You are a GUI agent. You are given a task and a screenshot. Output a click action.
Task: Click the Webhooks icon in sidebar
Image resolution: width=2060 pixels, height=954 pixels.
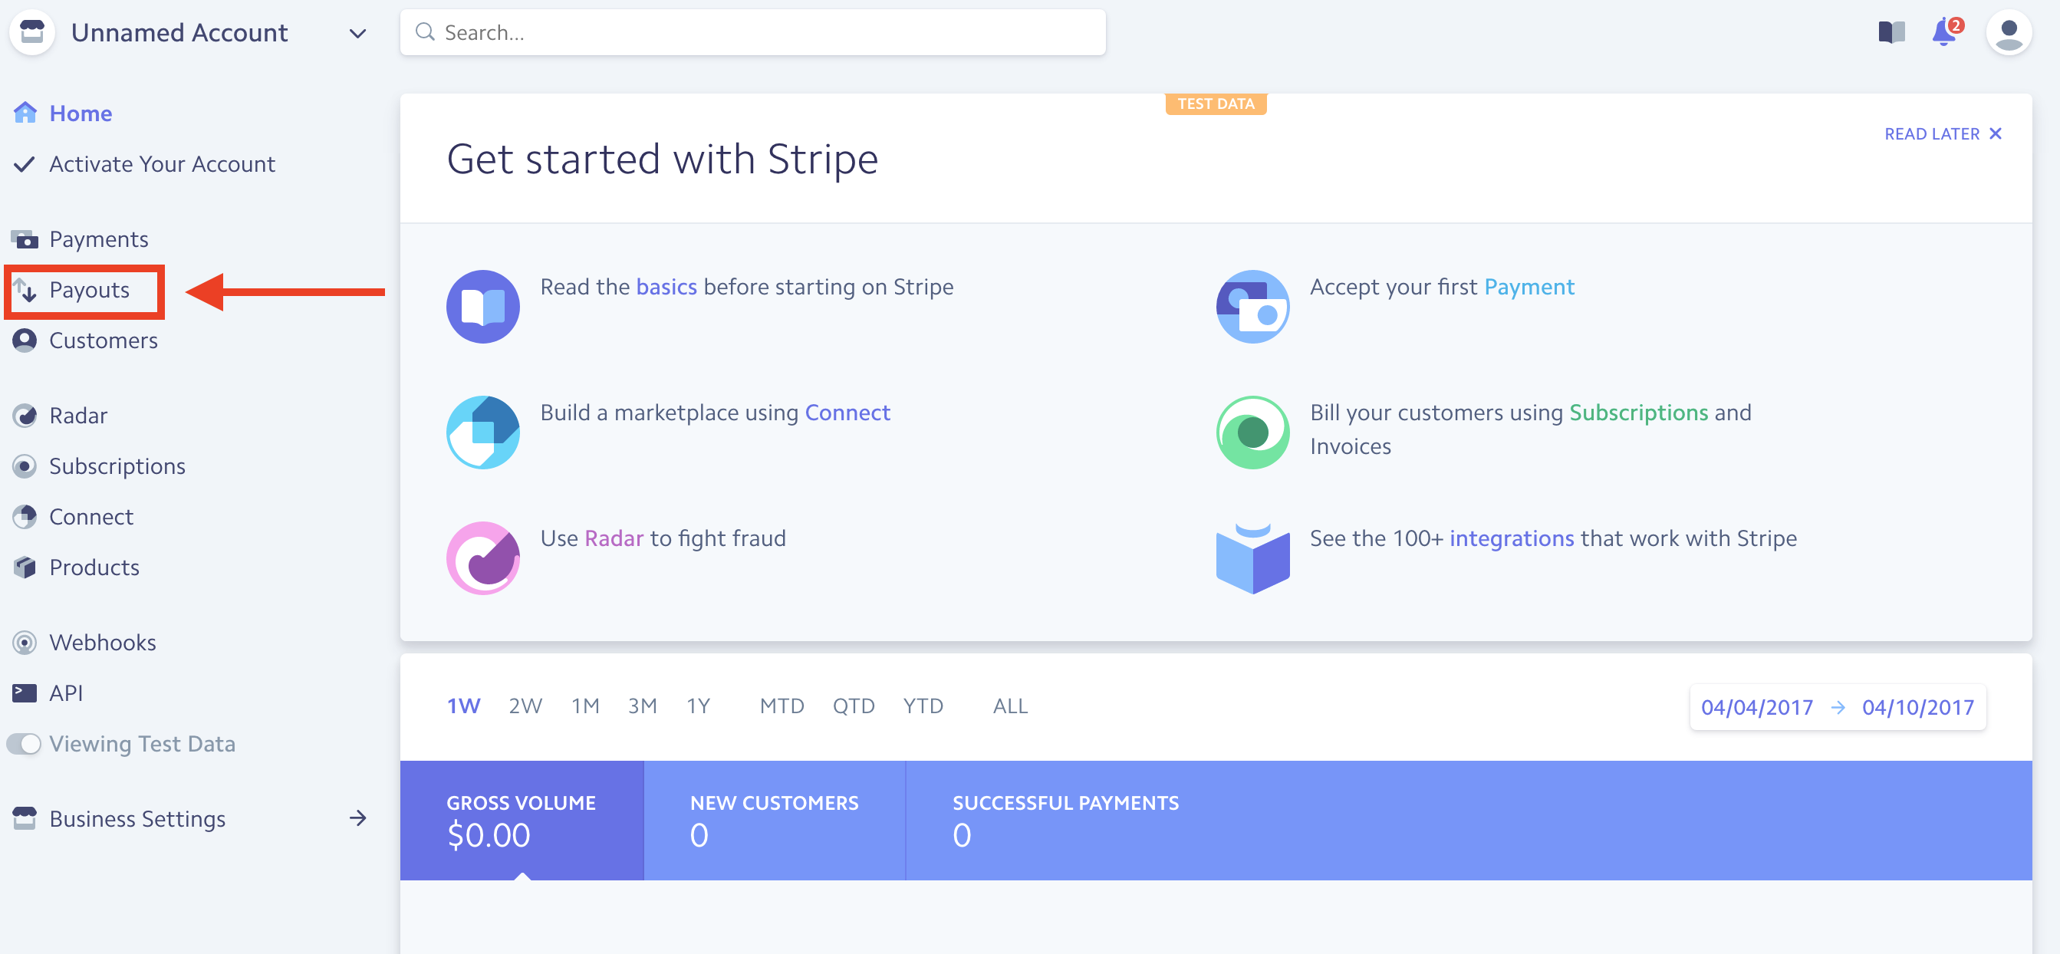(x=24, y=642)
